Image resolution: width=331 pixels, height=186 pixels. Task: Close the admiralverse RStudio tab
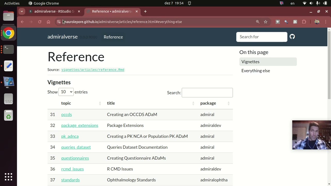[x=79, y=11]
